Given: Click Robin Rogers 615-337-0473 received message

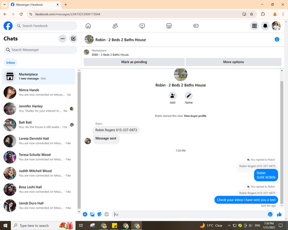Looking at the screenshot, I should point(116,130).
